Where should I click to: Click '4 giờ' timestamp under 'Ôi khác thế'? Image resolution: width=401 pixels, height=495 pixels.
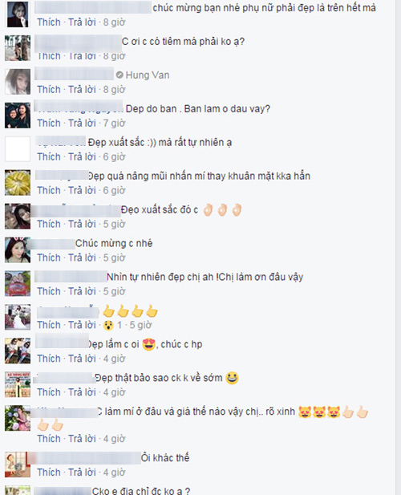114,473
